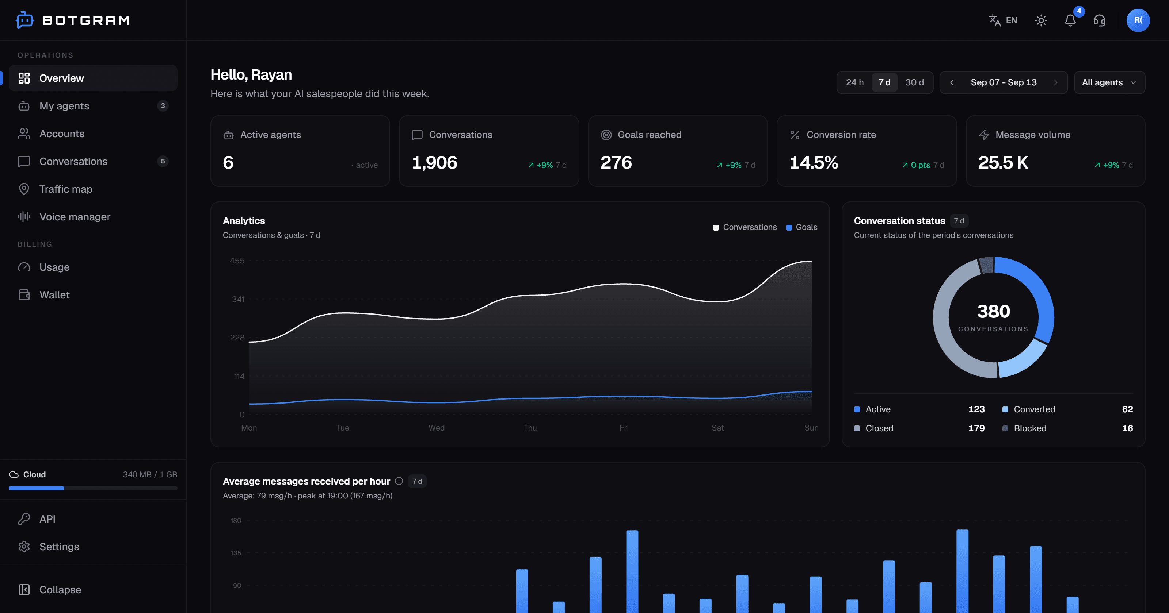Click the Wallet icon
Image resolution: width=1169 pixels, height=613 pixels.
(24, 294)
